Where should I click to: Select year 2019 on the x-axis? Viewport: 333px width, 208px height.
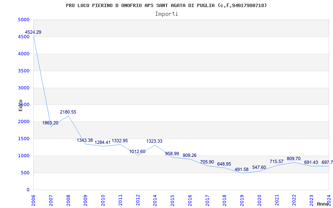[x=242, y=200]
